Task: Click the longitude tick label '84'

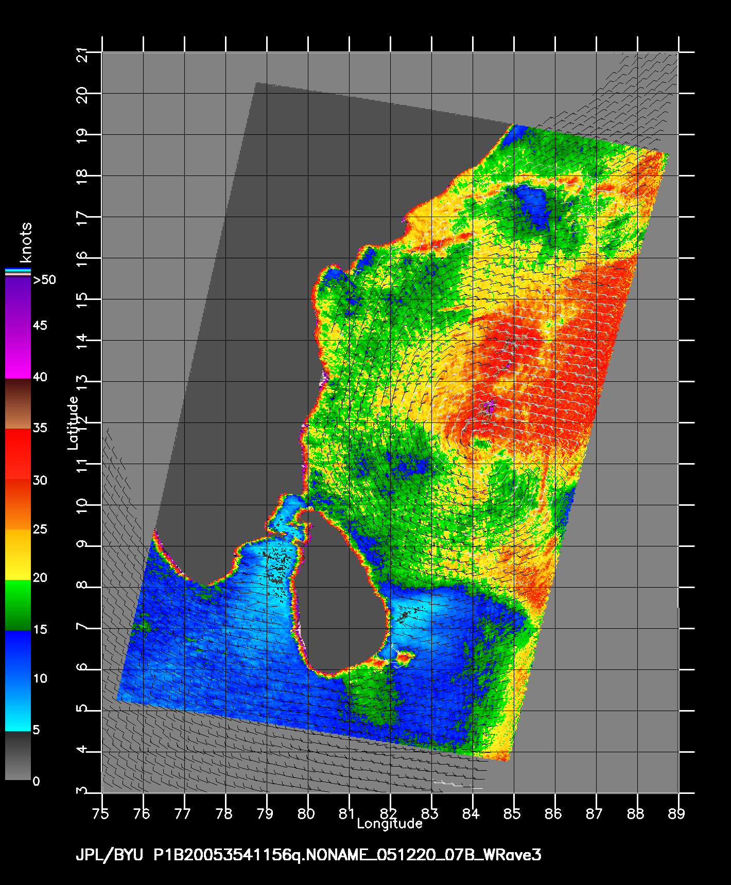Action: [x=472, y=813]
